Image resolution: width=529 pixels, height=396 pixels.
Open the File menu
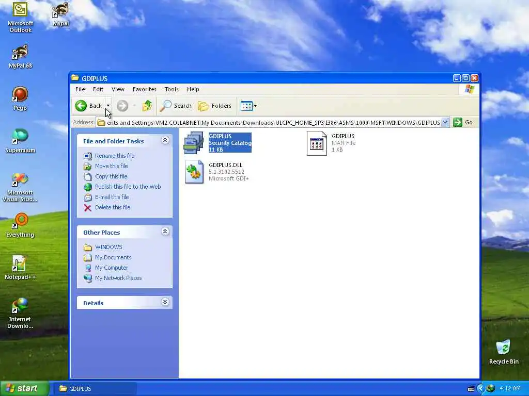(80, 89)
